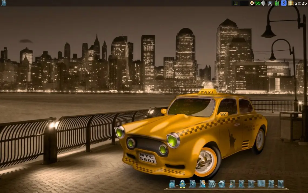Select the dark empty pager box in panel
This screenshot has width=308, height=193.
click(x=244, y=3)
